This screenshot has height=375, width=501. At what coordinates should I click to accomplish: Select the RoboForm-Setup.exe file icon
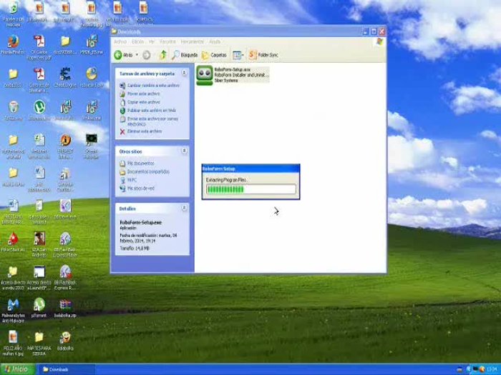tap(205, 75)
